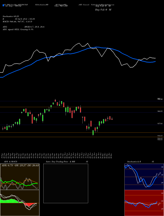Click the 'Avg Vol: 0 M' label
Screen dimensions: 164x216
pyautogui.click(x=103, y=6)
